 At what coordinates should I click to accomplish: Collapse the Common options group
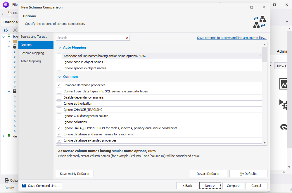tap(60, 77)
